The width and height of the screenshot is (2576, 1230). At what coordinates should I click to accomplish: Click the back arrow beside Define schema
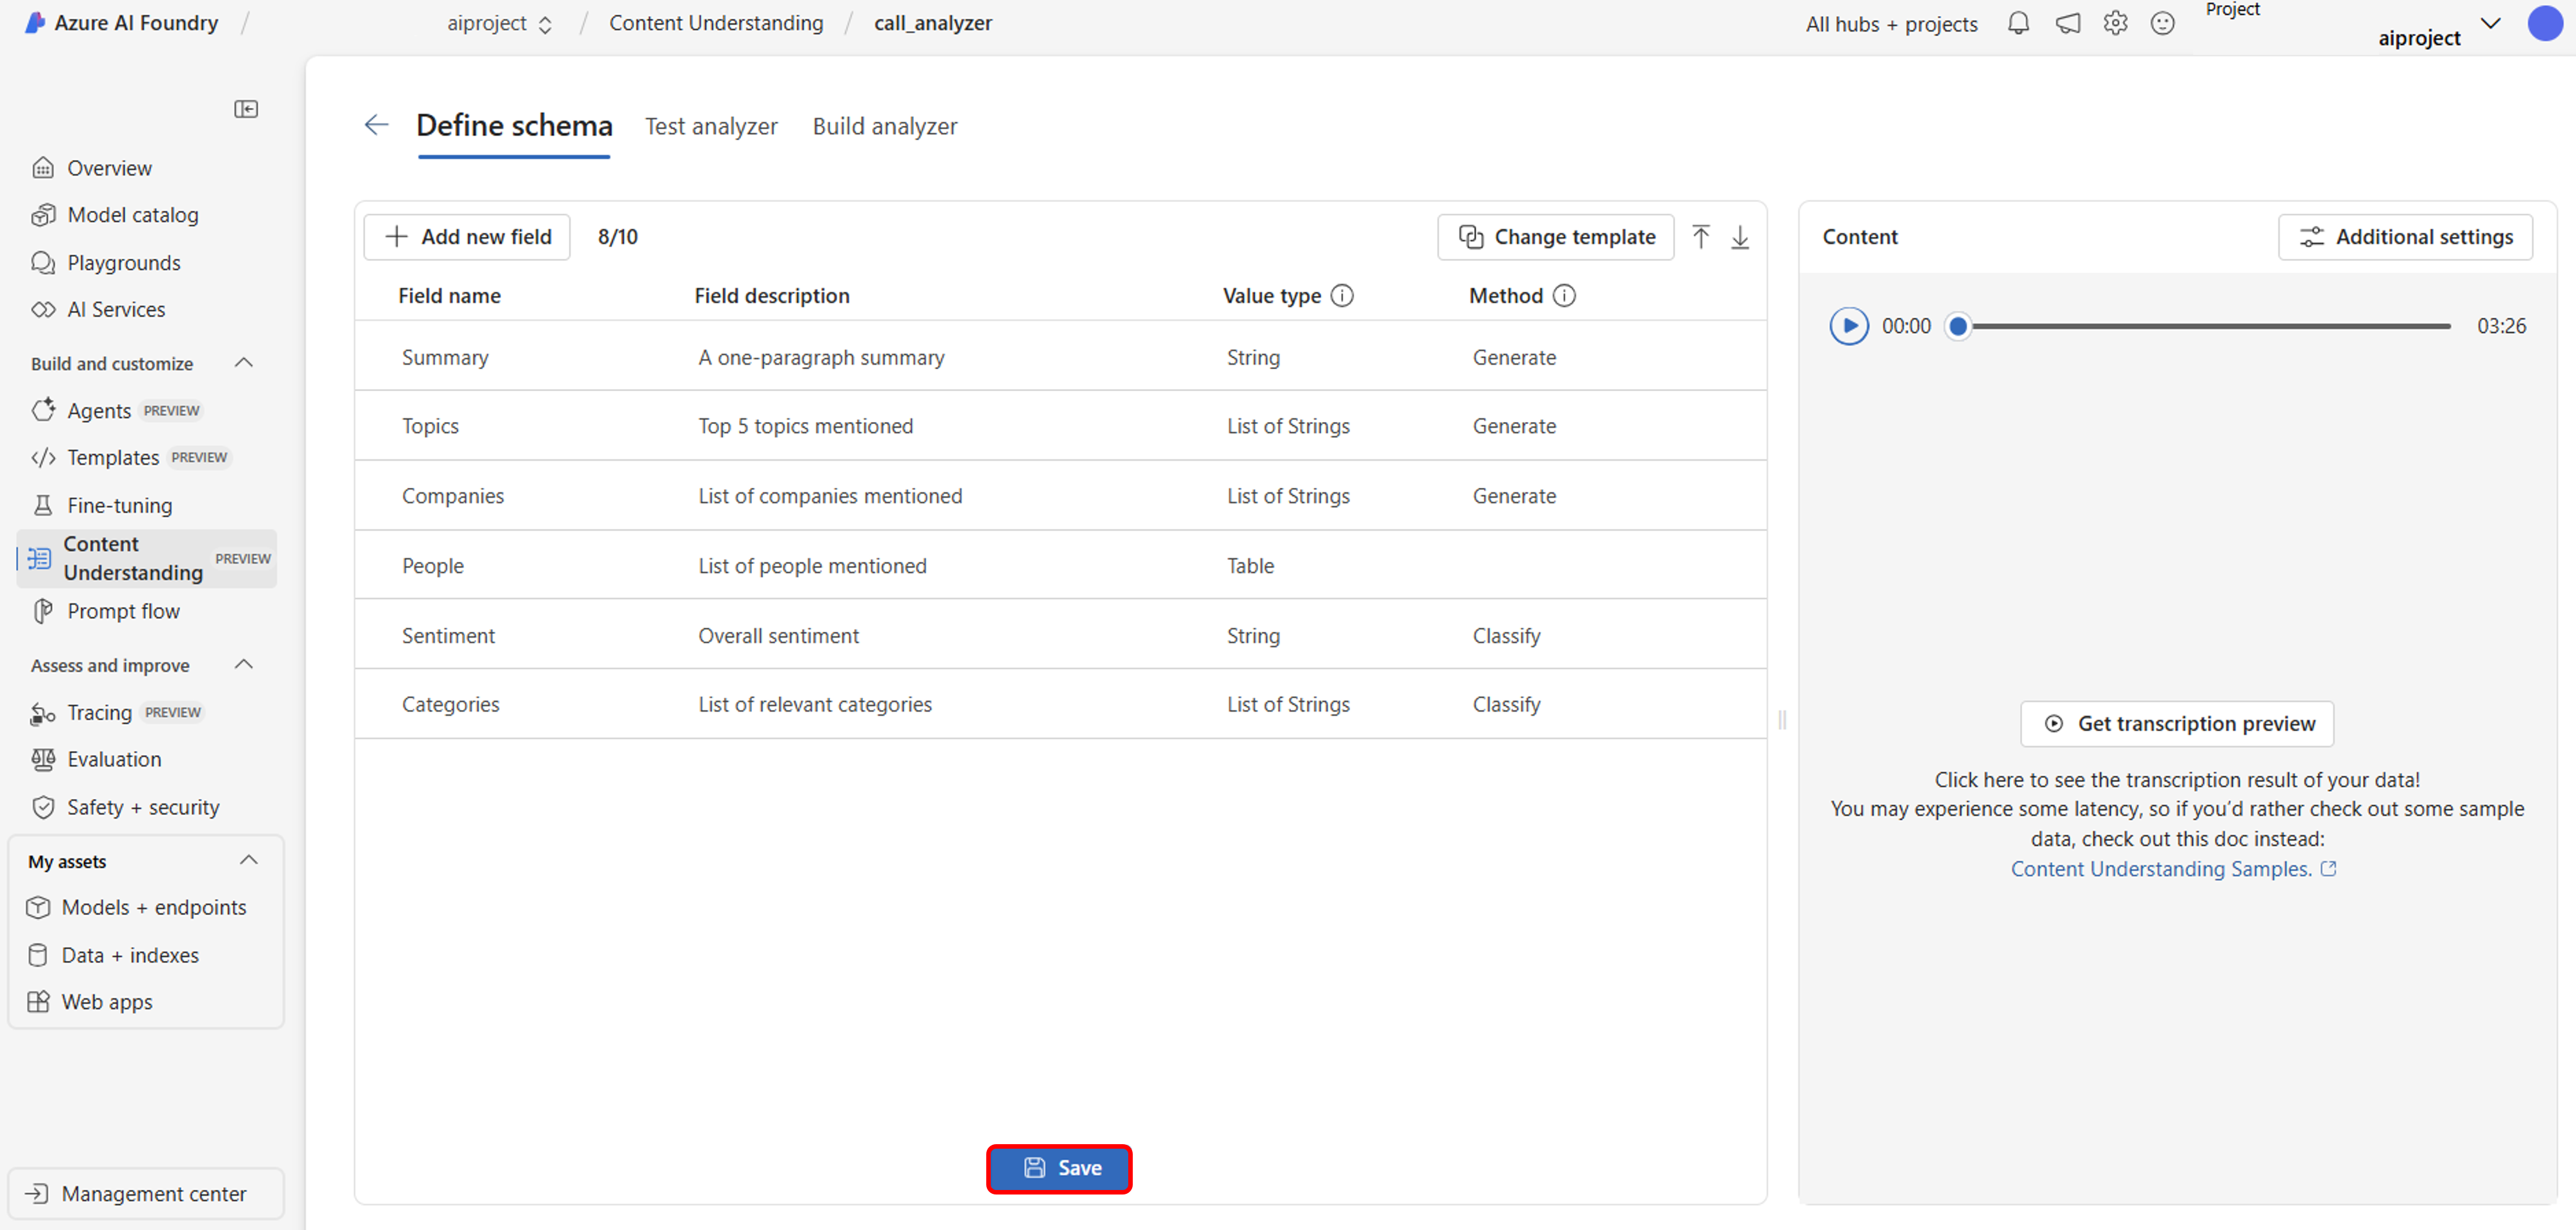coord(376,125)
